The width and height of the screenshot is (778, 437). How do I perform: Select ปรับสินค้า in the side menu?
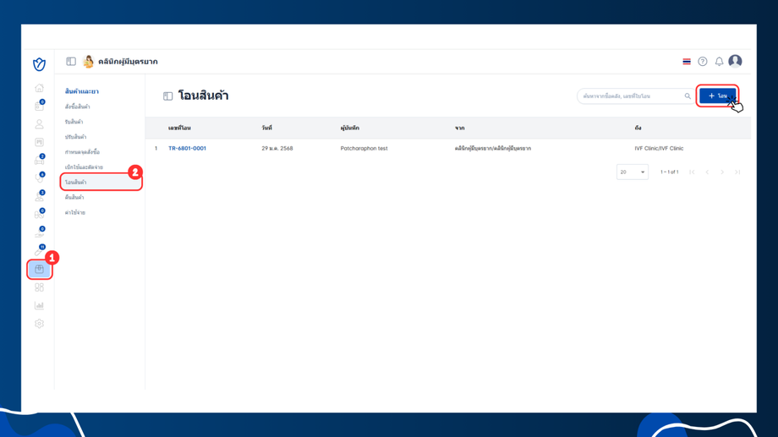point(75,137)
